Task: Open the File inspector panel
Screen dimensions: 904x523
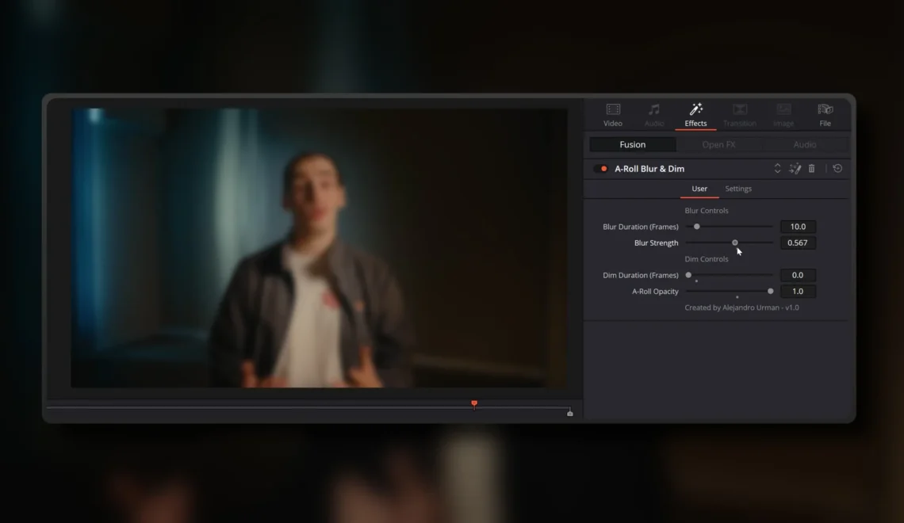Action: coord(825,113)
